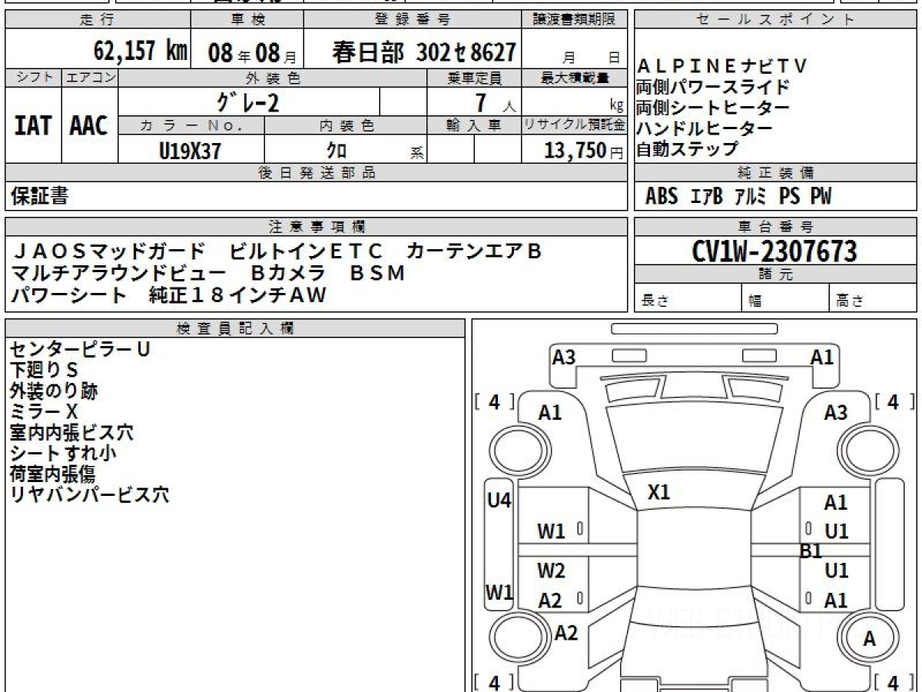This screenshot has height=692, width=922.
Task: Select the recycle deposit "13,750円"
Action: [584, 151]
